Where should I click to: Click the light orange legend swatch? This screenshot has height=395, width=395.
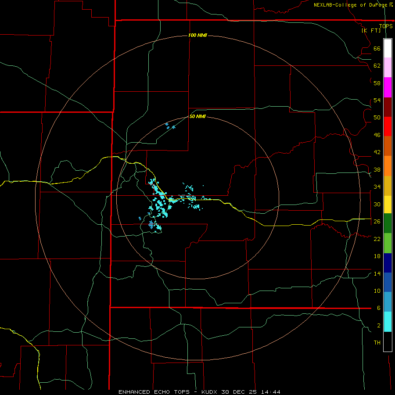pyautogui.click(x=388, y=166)
